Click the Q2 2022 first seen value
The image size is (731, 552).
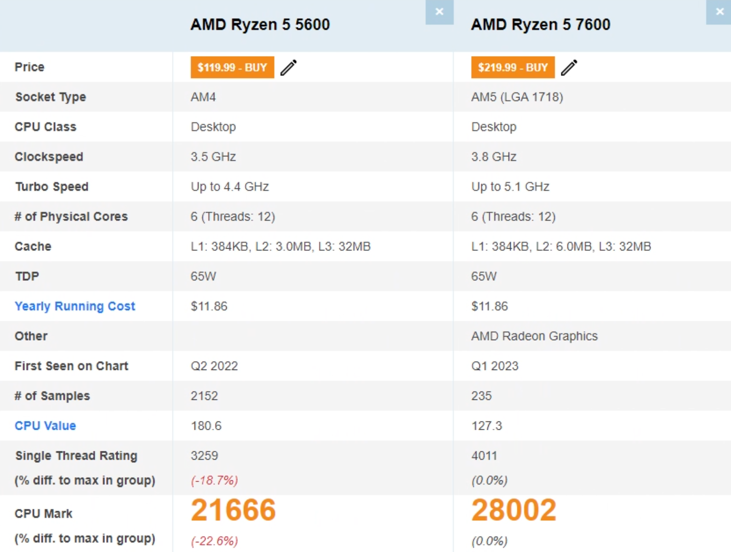coord(214,366)
